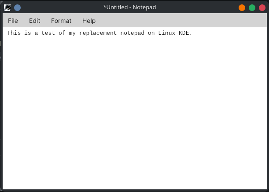Click the blue pin-to-all-desktops circle button
The image size is (269, 192).
click(17, 7)
